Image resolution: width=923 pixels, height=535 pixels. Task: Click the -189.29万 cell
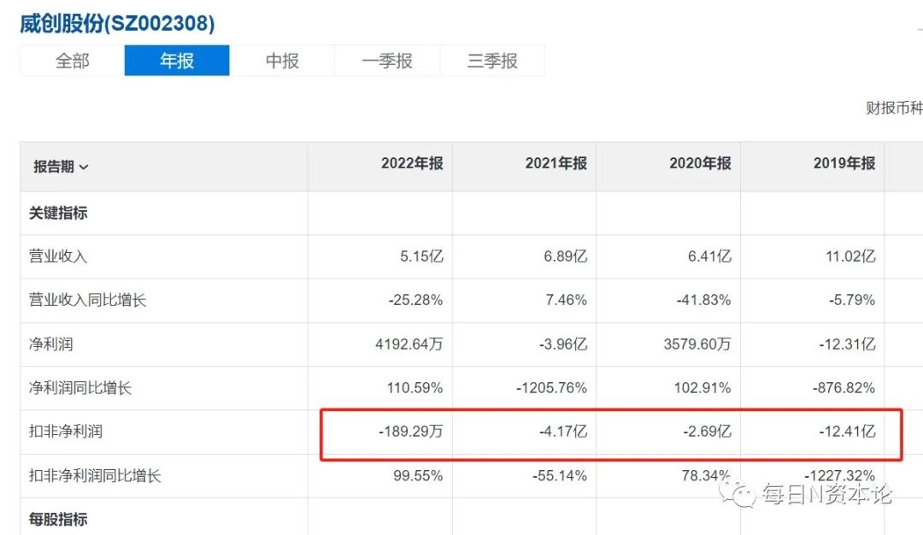[411, 432]
